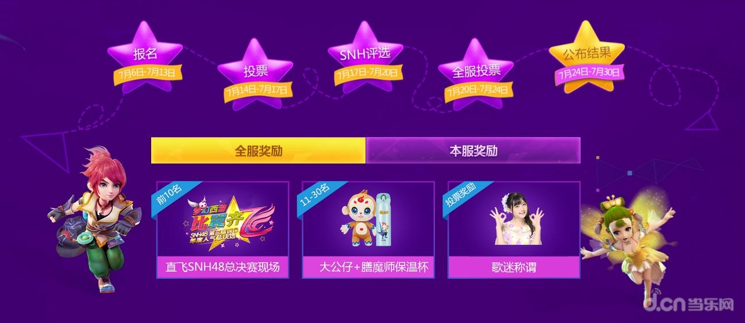This screenshot has height=323, width=745.
Task: Select the 投票 star icon
Action: pos(256,73)
